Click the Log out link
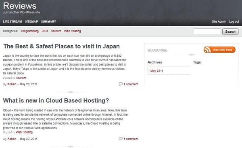Viewport: 242px width, 148px height. 234,21
